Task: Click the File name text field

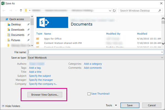Action: pos(96,52)
